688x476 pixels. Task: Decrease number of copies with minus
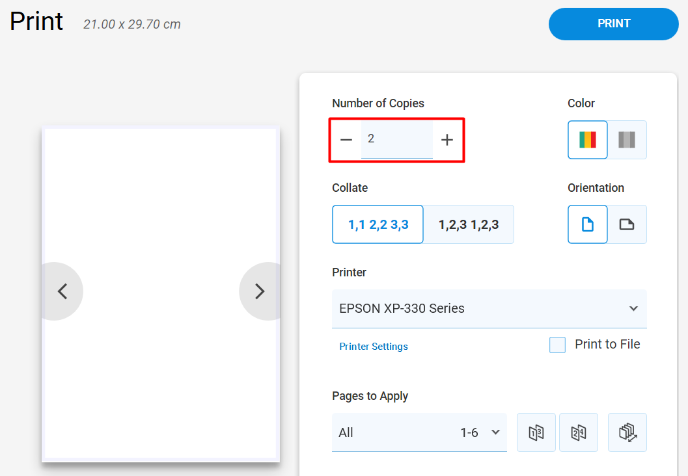tap(346, 140)
